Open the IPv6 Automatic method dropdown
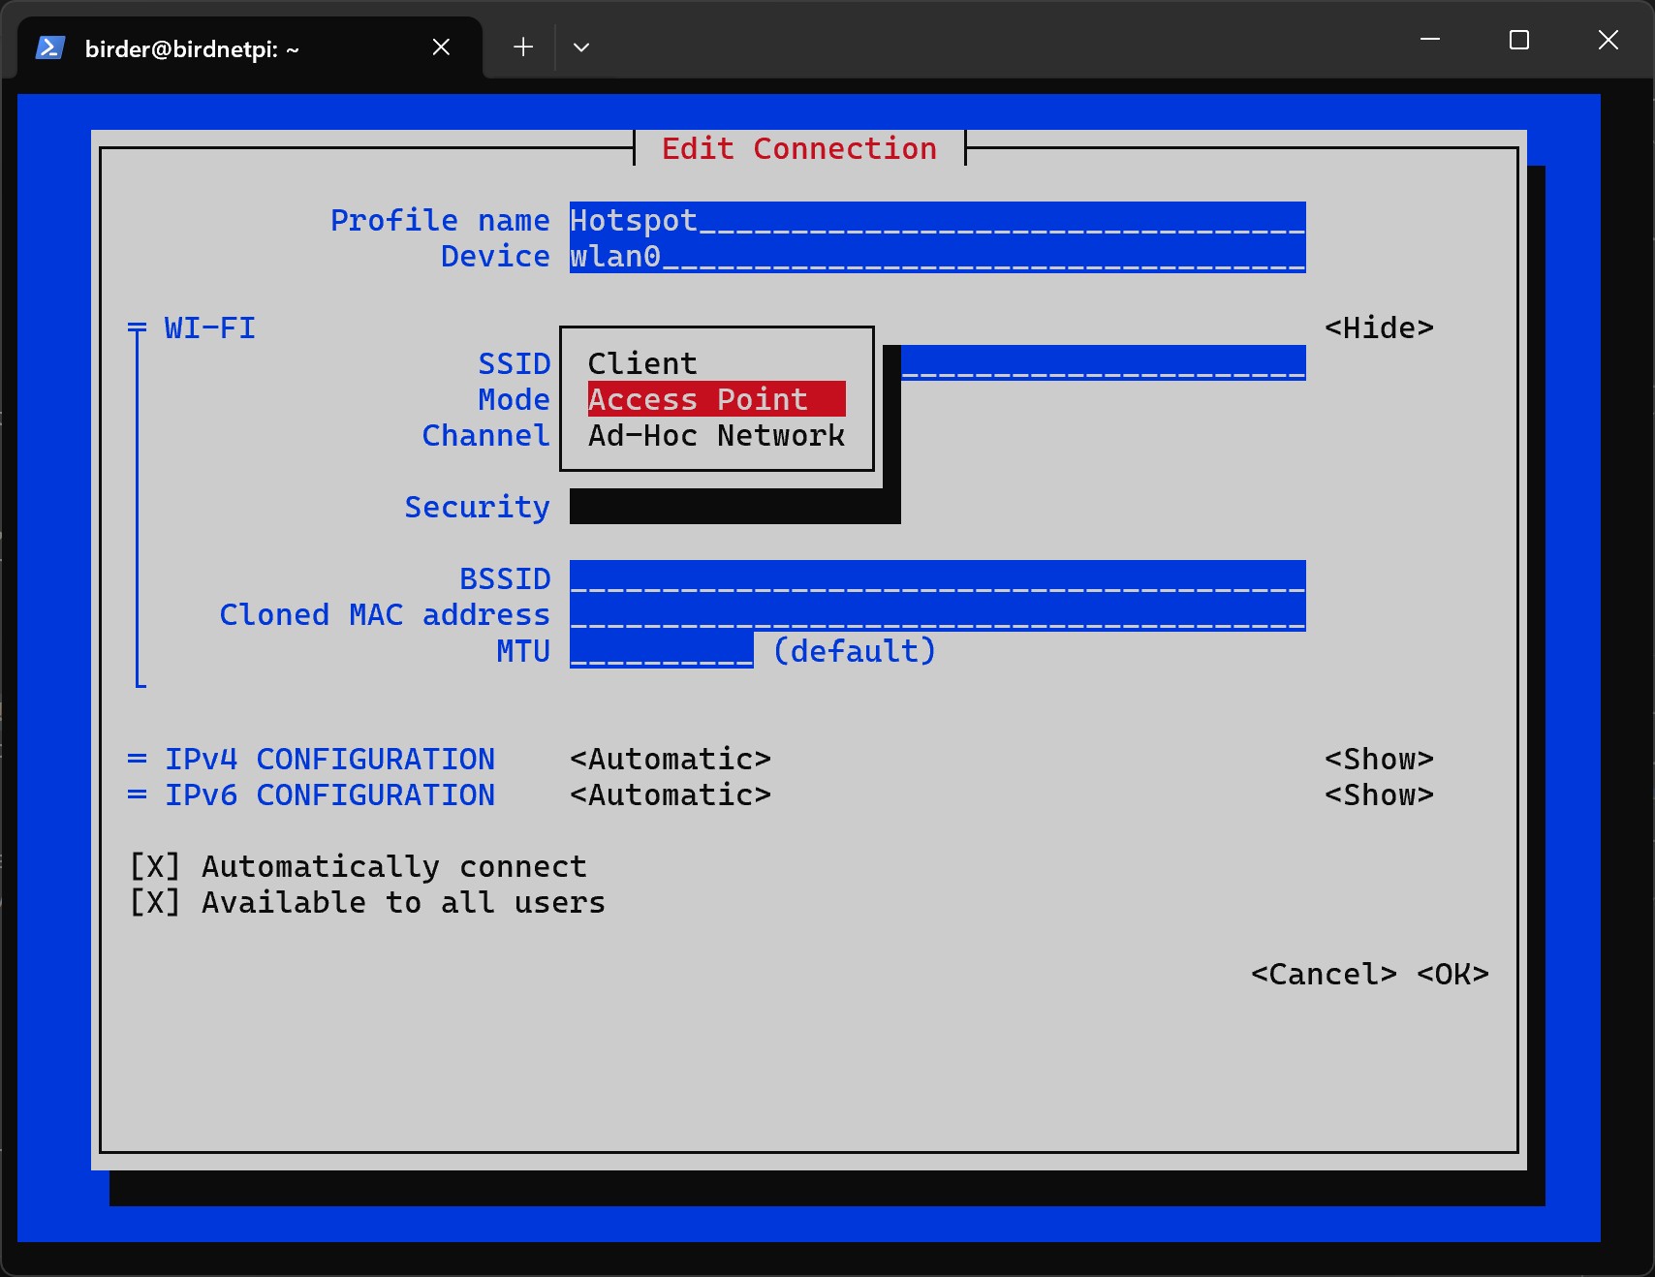This screenshot has width=1655, height=1277. coord(670,794)
